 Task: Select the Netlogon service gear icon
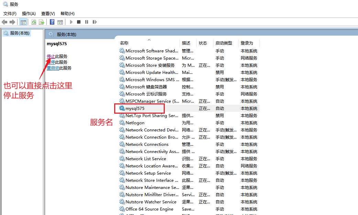point(122,123)
